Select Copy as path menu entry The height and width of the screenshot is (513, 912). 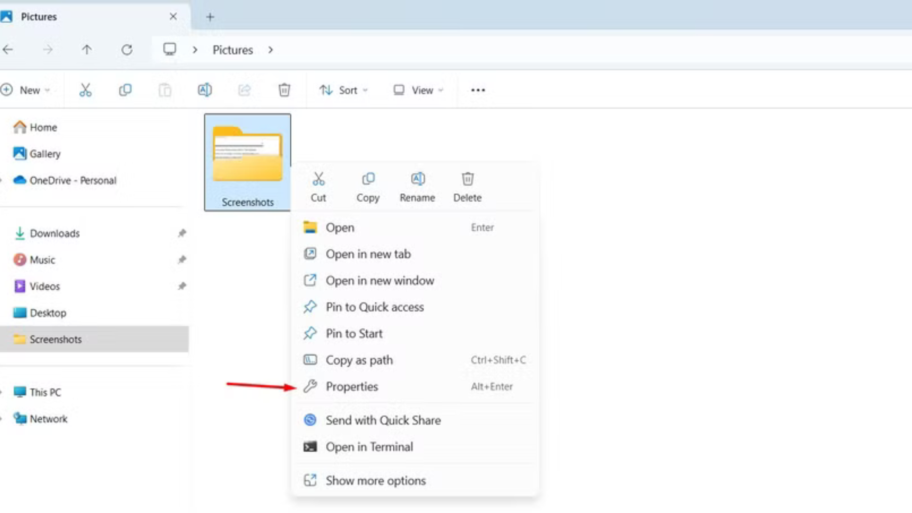point(359,360)
